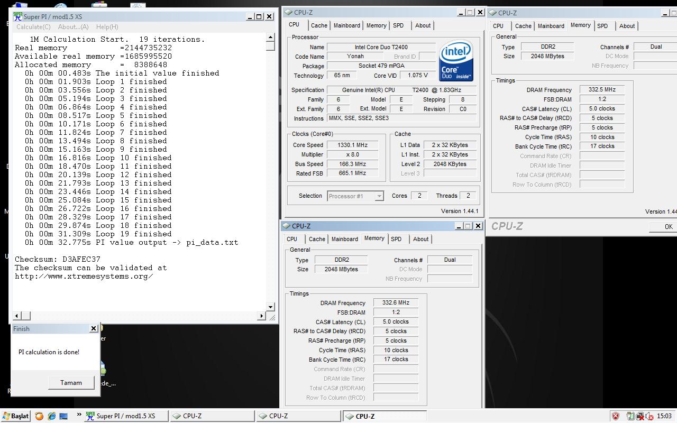This screenshot has width=677, height=423.
Task: Switch to second CPU-Z taskbar button
Action: point(299,416)
